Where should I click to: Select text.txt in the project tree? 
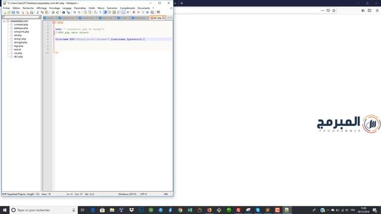click(17, 49)
